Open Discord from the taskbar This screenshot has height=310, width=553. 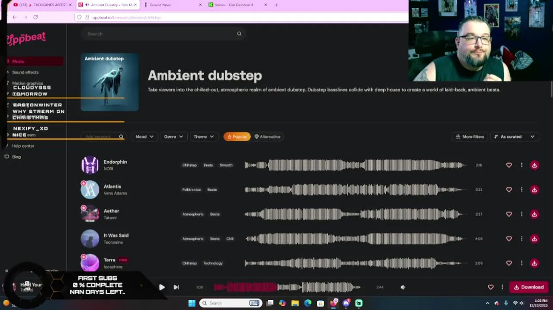pos(346,303)
